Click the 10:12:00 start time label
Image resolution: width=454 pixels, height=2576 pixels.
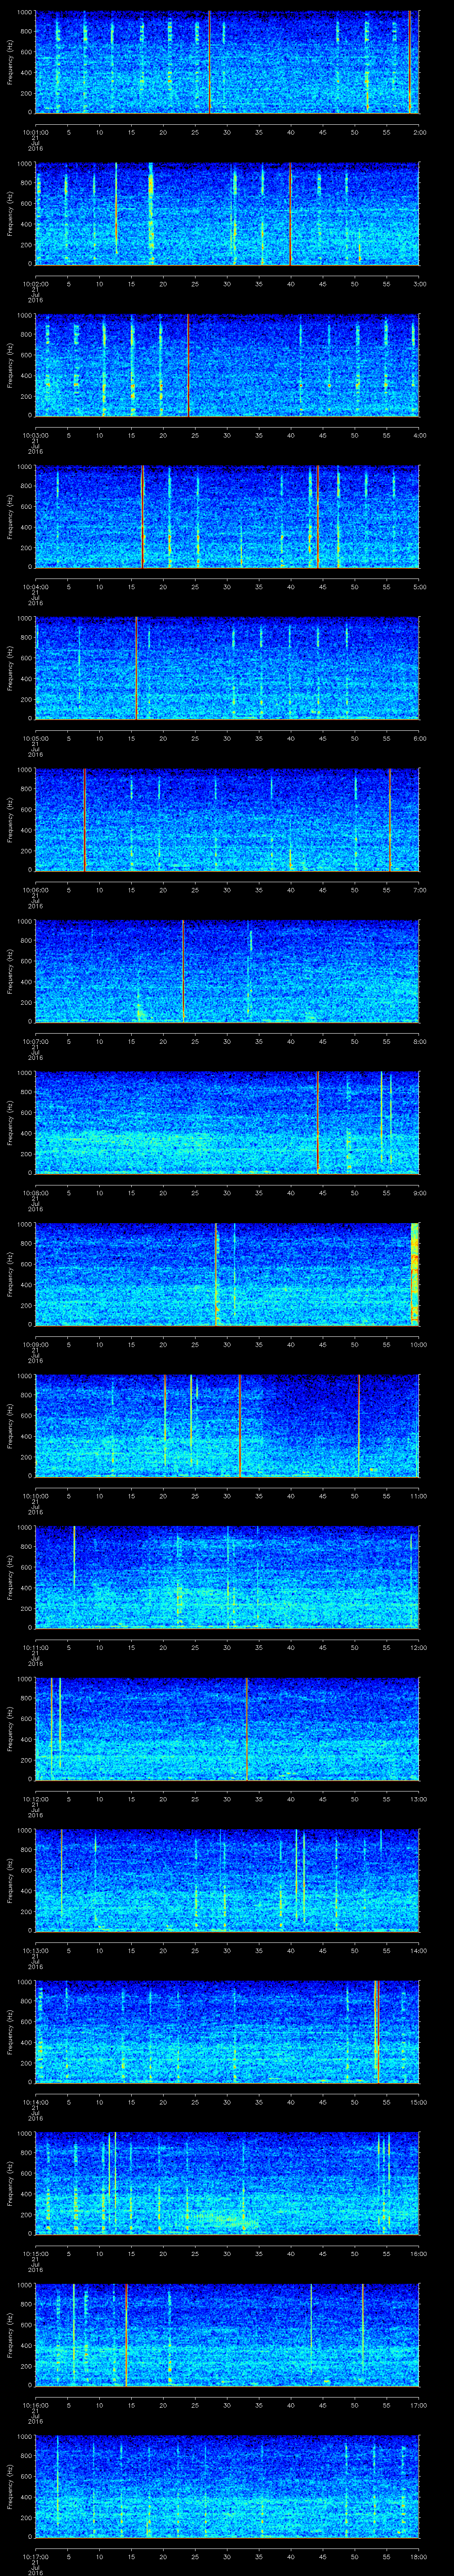tap(36, 1799)
